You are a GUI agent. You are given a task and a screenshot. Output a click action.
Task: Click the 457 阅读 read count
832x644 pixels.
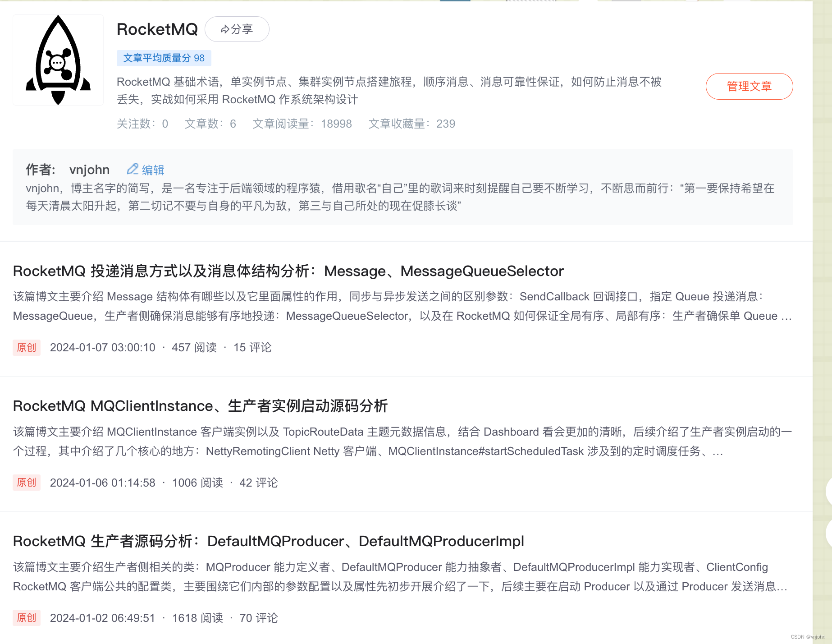pyautogui.click(x=194, y=347)
